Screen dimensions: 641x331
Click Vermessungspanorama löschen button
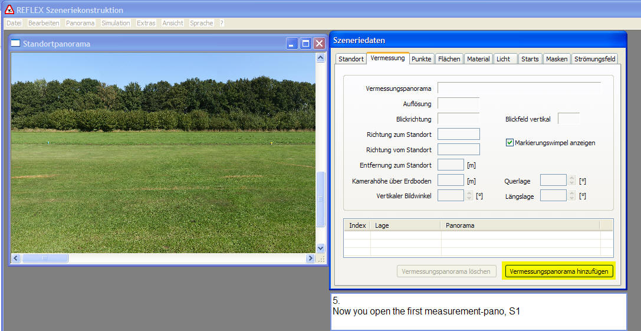pyautogui.click(x=446, y=271)
